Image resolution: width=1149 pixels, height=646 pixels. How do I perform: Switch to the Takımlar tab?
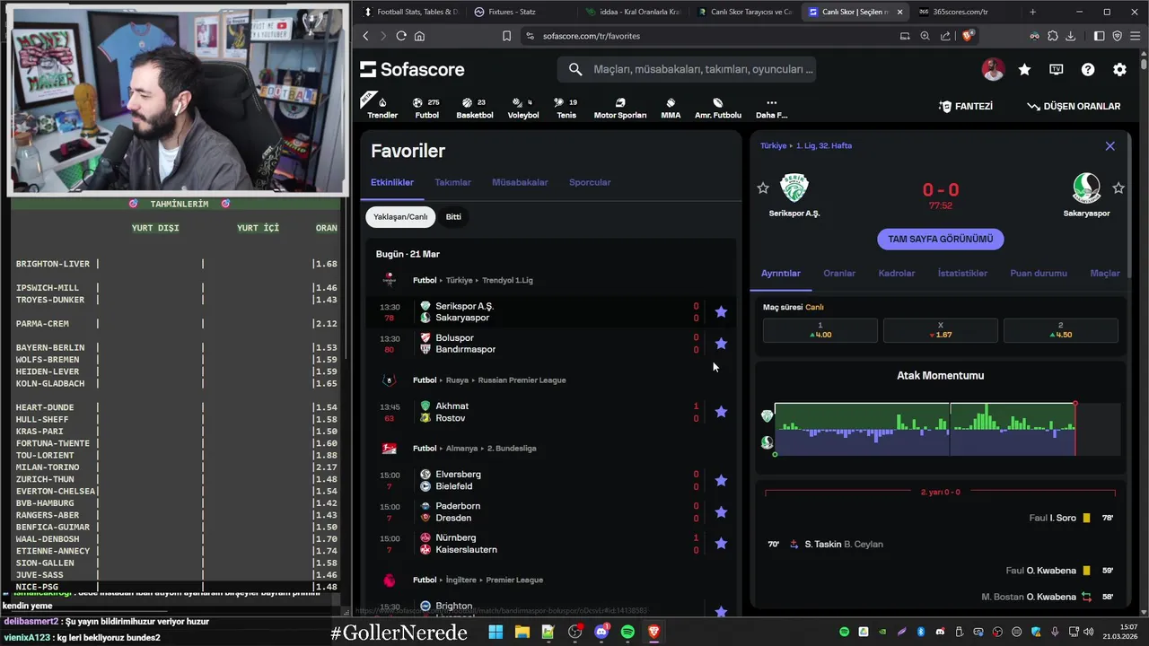point(452,182)
